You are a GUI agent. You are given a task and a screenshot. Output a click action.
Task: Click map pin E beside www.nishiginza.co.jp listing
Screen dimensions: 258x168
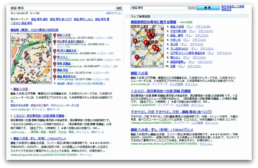click(54, 65)
